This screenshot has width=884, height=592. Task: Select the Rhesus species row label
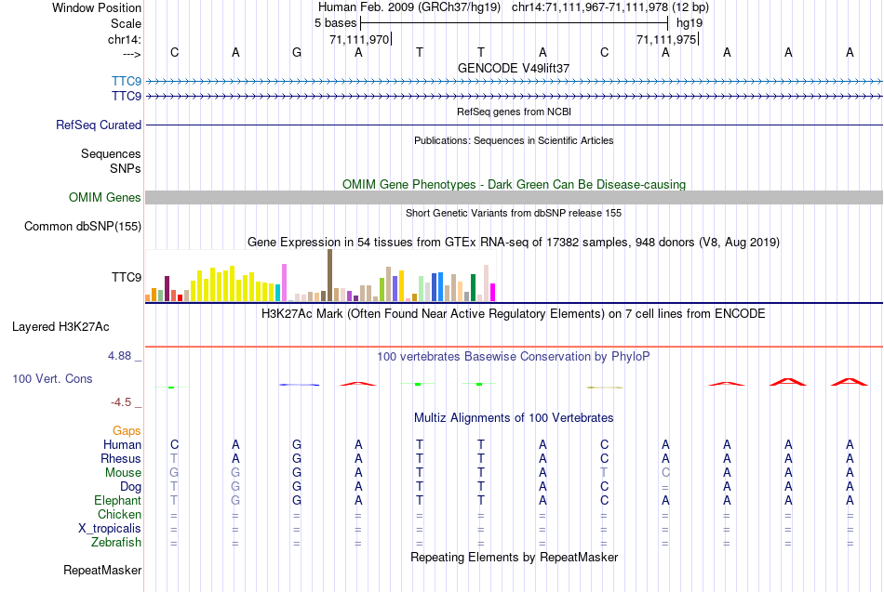click(x=121, y=458)
